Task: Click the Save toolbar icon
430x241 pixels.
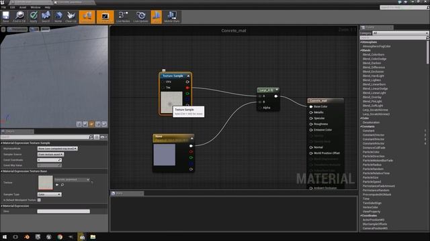Action: click(x=6, y=17)
